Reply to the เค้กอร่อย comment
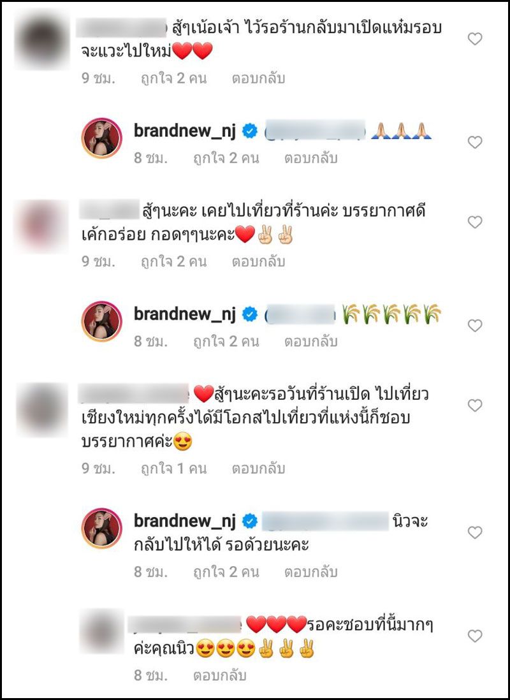 [x=258, y=261]
